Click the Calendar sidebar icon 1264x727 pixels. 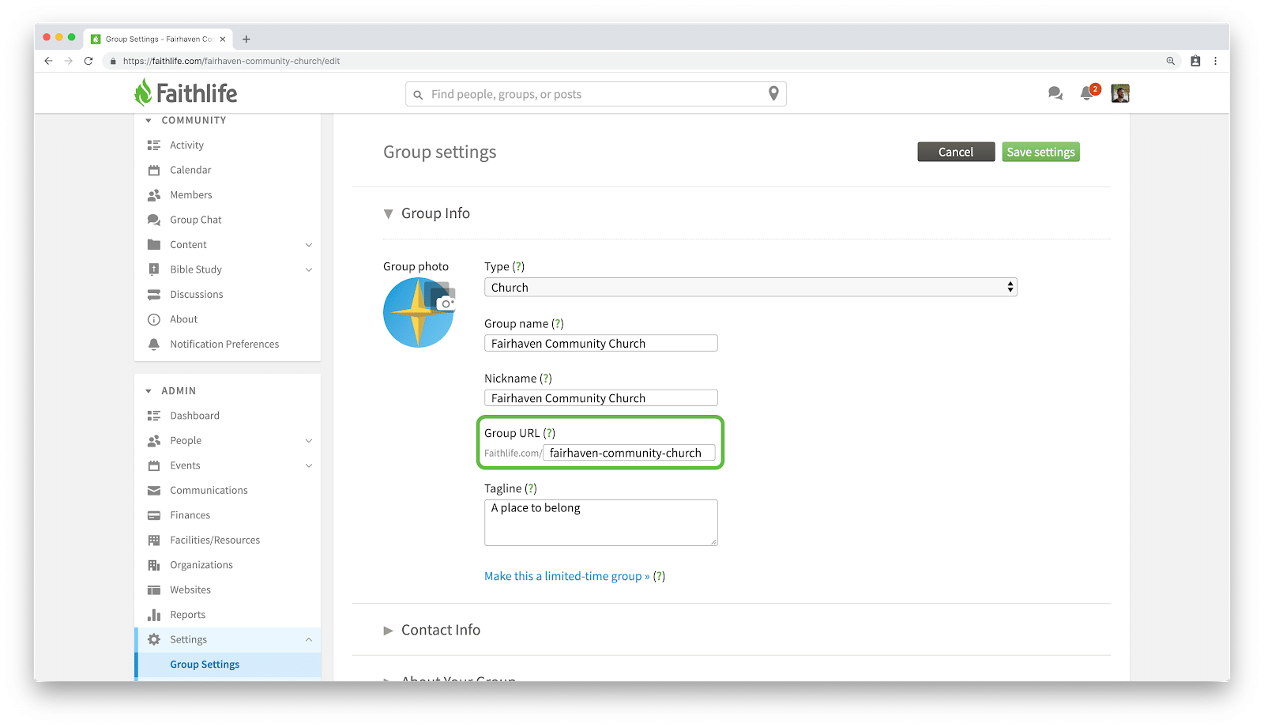pyautogui.click(x=154, y=170)
